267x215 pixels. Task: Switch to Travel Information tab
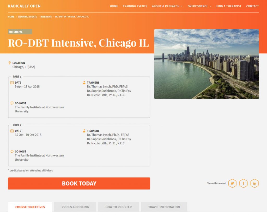click(164, 207)
